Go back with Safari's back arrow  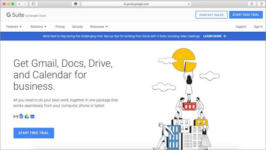[19, 4]
